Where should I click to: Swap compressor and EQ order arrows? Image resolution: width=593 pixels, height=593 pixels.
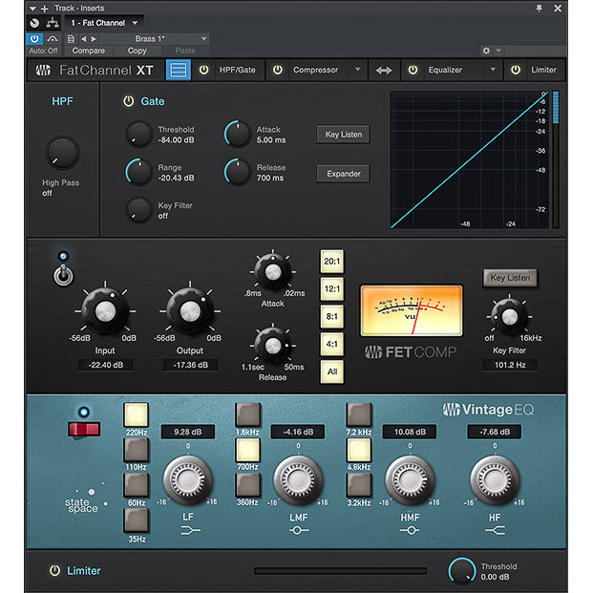point(384,71)
